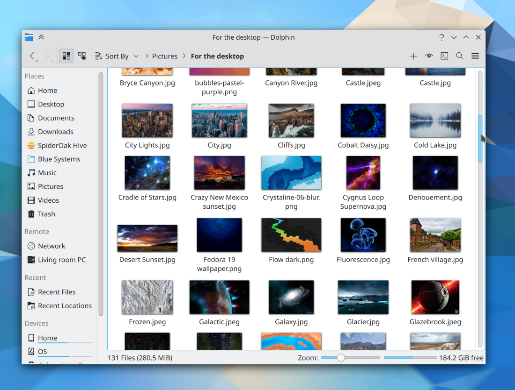Click the plus icon in toolbar
Viewport: 515px width, 390px height.
pyautogui.click(x=413, y=56)
